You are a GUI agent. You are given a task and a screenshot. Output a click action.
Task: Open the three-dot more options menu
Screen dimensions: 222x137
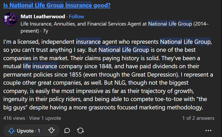pos(208,131)
